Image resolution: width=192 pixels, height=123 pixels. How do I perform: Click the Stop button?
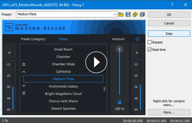[x=169, y=33]
